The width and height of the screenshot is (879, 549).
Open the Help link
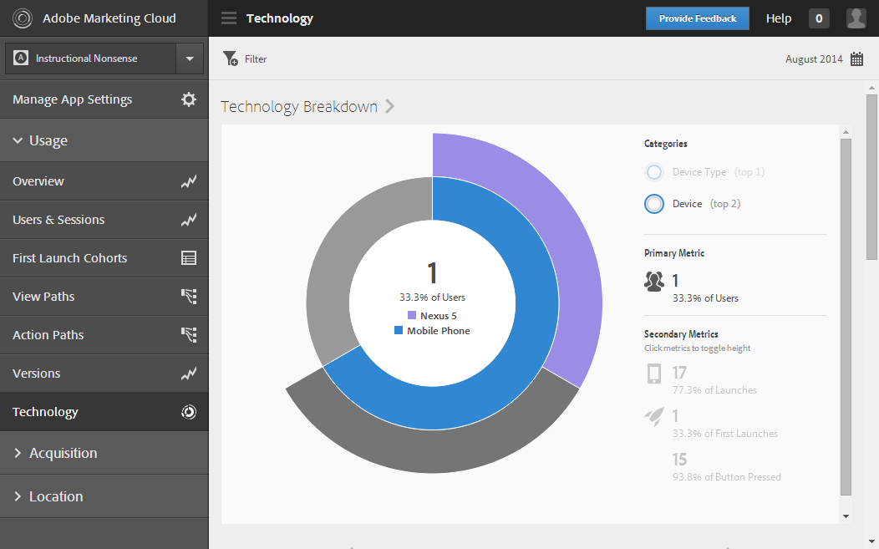pos(779,18)
